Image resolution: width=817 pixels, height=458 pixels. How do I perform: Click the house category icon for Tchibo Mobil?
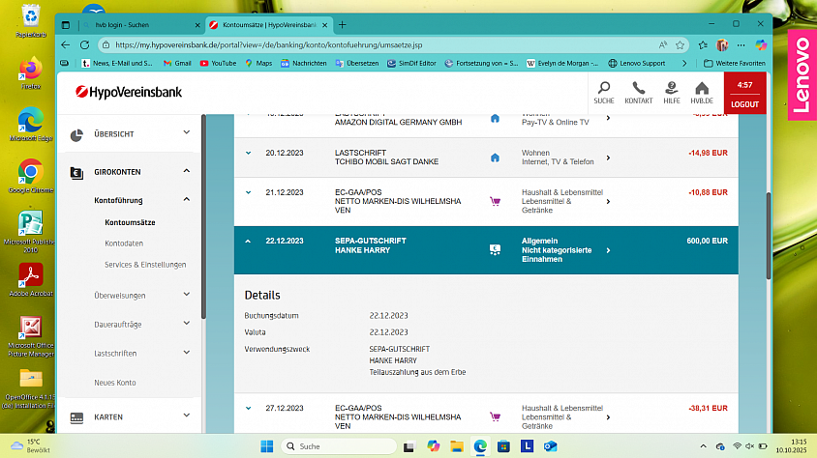coord(495,157)
